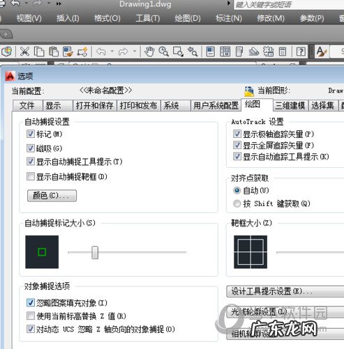The width and height of the screenshot is (344, 349).
Task: Toggle 显示全屏追踪矢量(F) checkbox
Action: [237, 145]
